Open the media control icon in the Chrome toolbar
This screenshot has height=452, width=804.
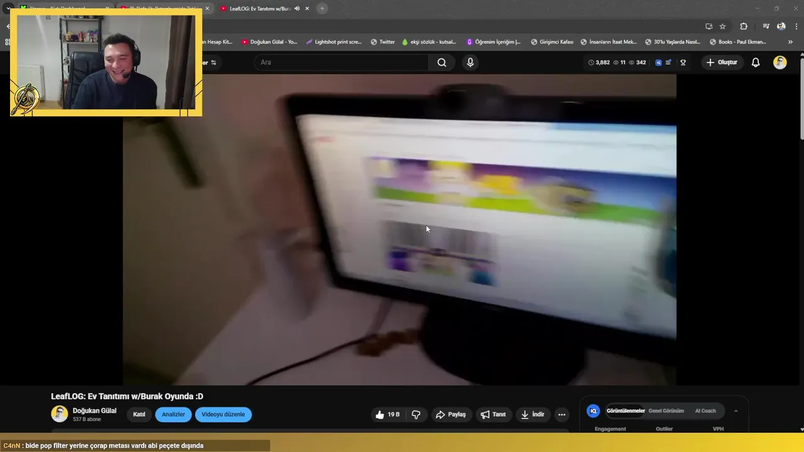point(766,26)
